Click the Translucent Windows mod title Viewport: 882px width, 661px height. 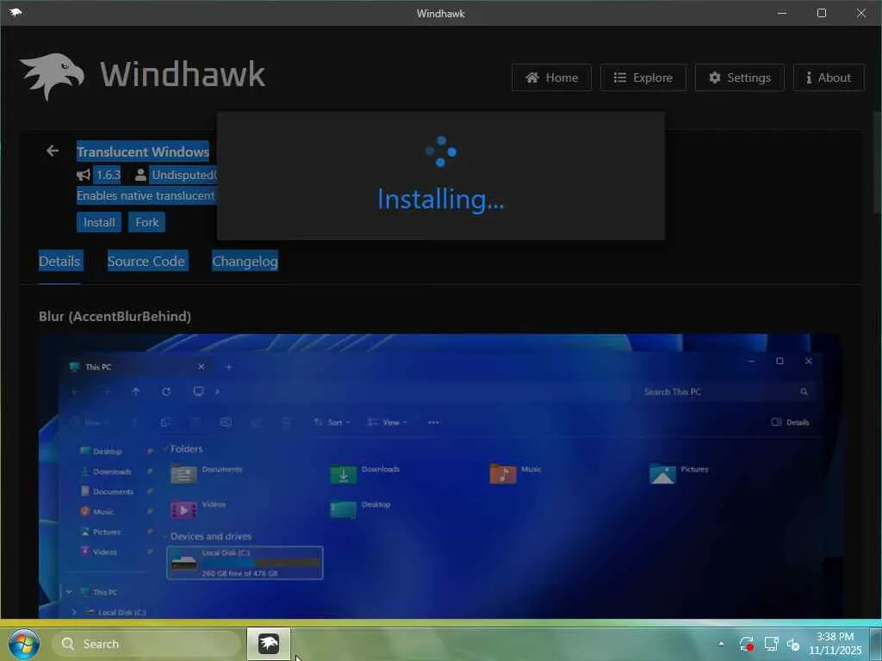pyautogui.click(x=143, y=151)
